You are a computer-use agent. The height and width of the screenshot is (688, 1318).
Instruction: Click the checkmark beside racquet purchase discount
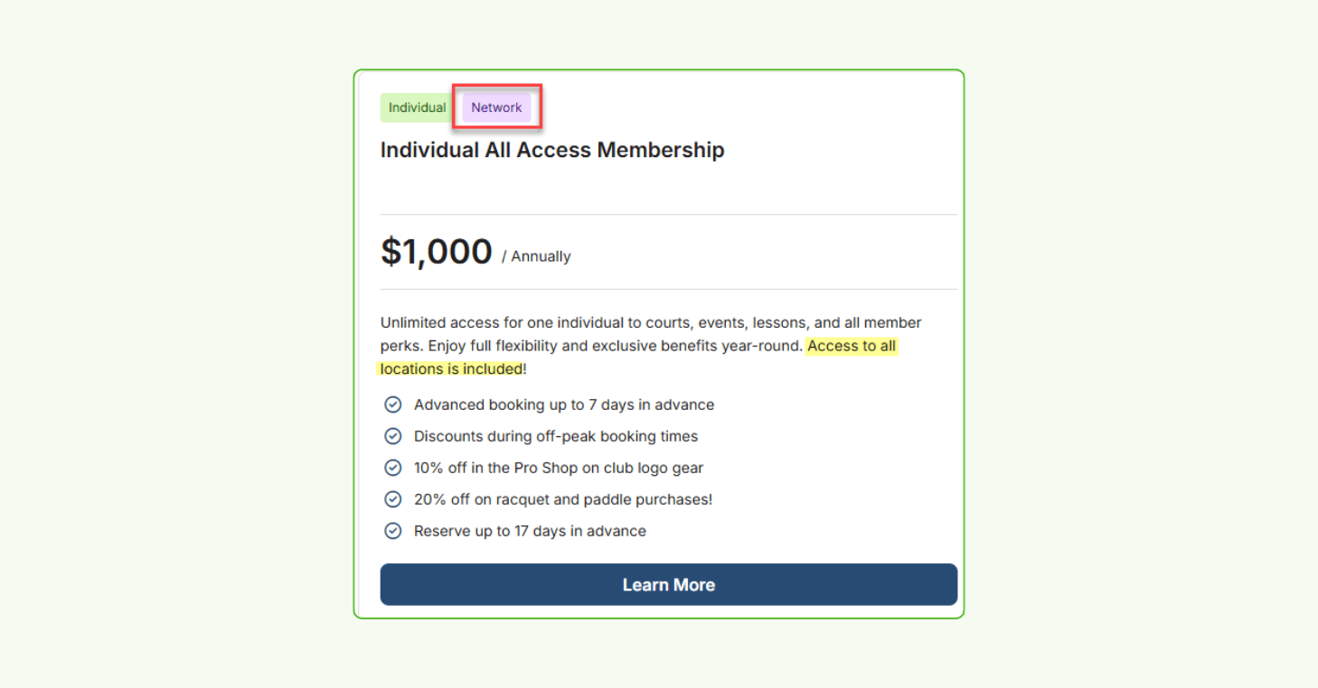(393, 498)
